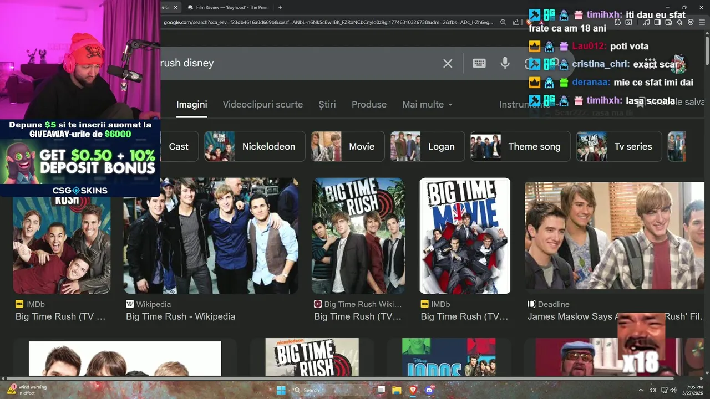Share this page from the address bar
Viewport: 710px width, 399px height.
pyautogui.click(x=516, y=22)
